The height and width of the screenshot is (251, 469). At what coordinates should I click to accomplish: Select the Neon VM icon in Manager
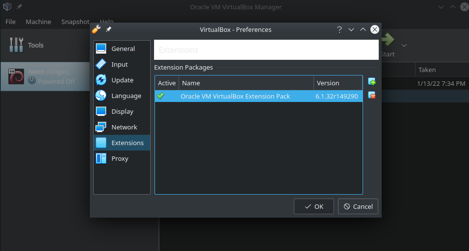16,76
